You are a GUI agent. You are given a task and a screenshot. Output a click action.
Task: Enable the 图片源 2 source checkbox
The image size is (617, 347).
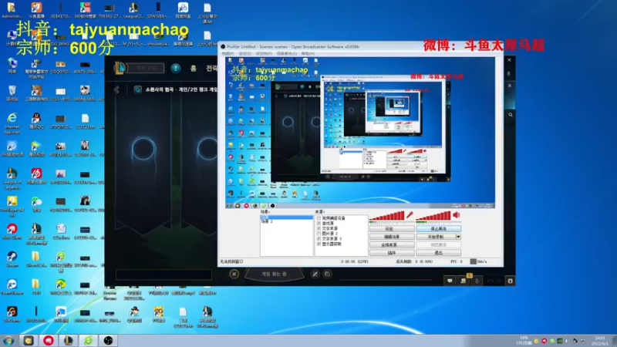[x=319, y=234]
